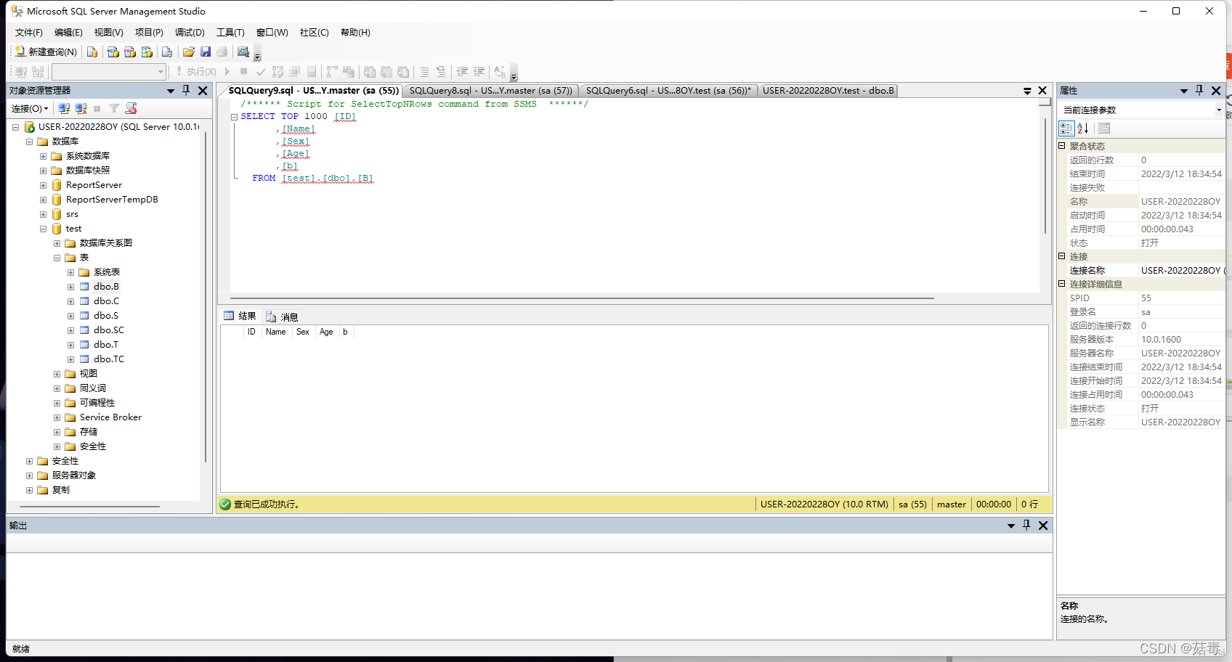Click the Results to Text icon
Image resolution: width=1232 pixels, height=662 pixels.
click(x=370, y=72)
